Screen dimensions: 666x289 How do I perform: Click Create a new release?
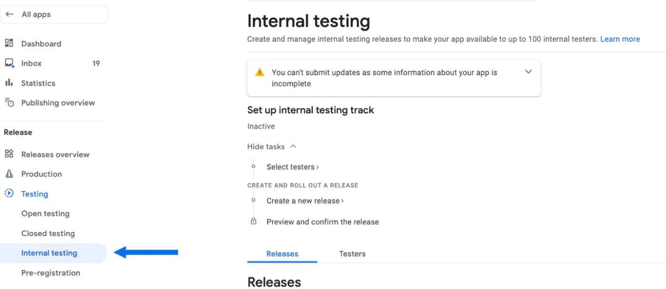coord(305,200)
